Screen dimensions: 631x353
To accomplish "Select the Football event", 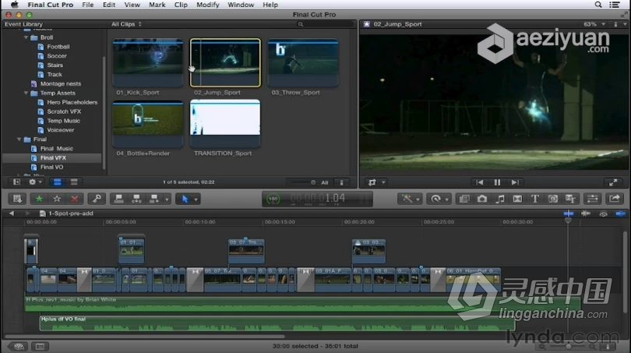I will click(58, 47).
